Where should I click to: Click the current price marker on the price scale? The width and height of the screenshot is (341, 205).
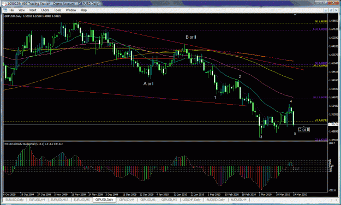(x=333, y=124)
